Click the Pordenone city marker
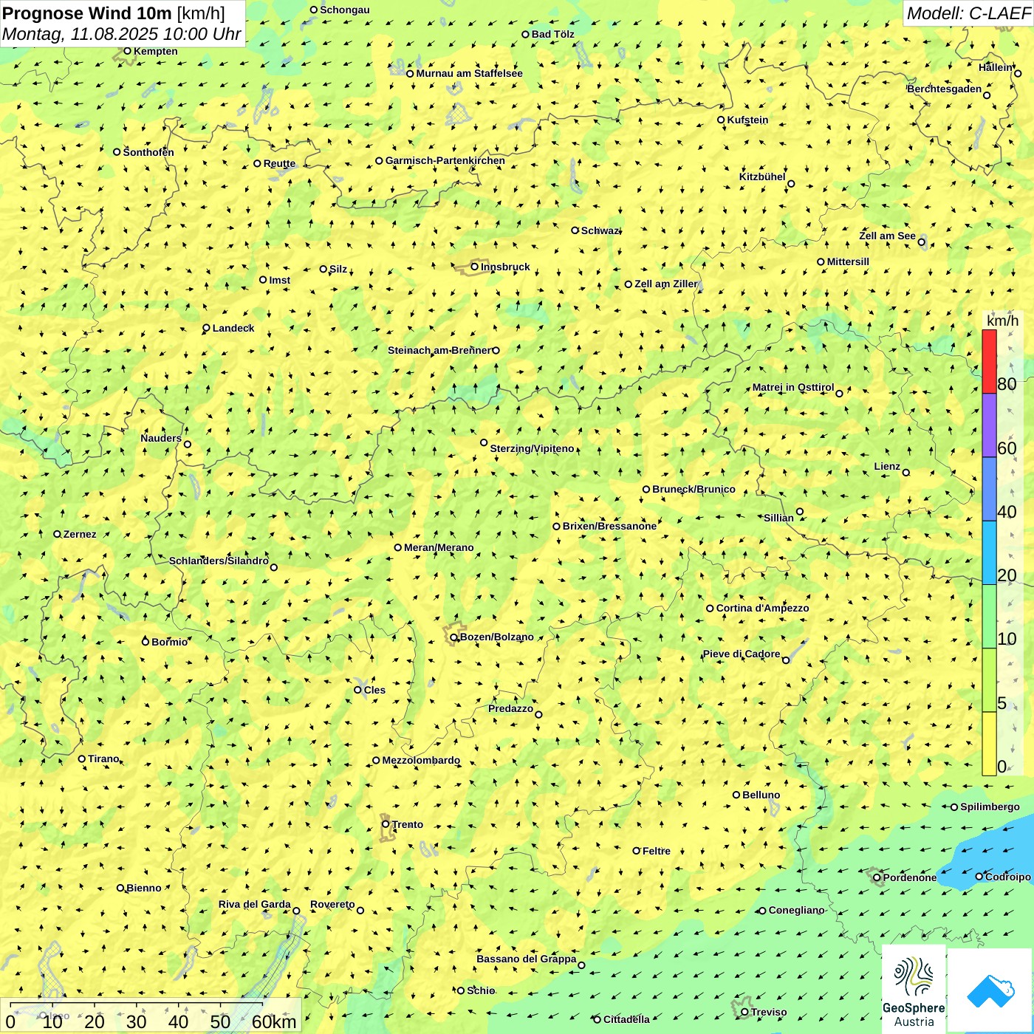 click(x=877, y=877)
